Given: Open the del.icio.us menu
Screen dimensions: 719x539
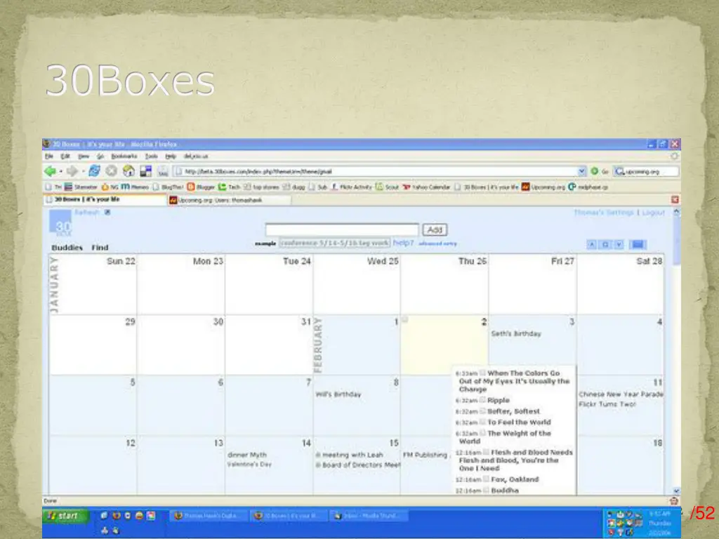Looking at the screenshot, I should tap(196, 157).
